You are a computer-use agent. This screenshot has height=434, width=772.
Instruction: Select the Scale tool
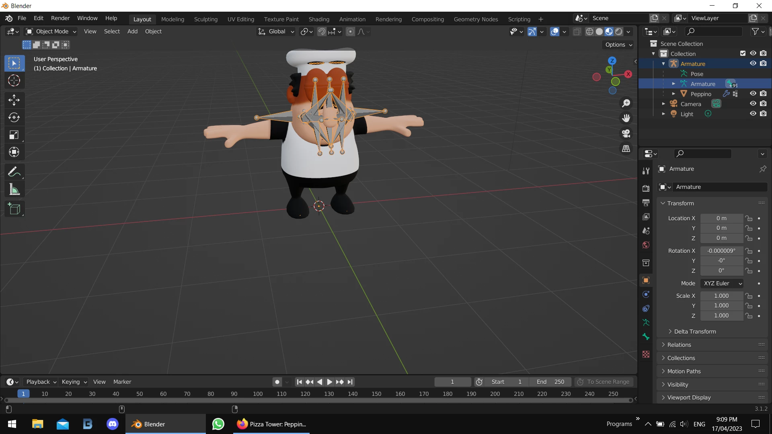14,135
